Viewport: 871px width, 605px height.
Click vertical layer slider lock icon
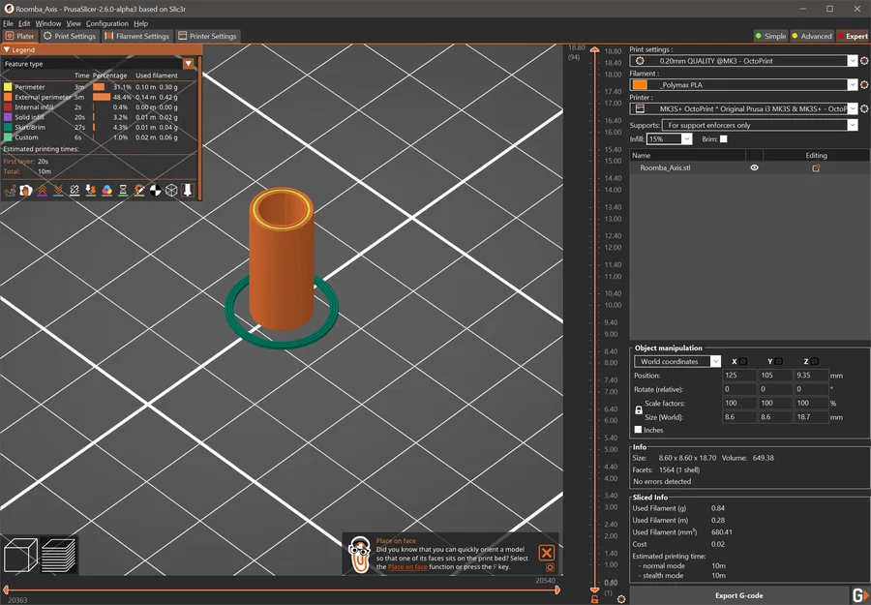pos(595,599)
